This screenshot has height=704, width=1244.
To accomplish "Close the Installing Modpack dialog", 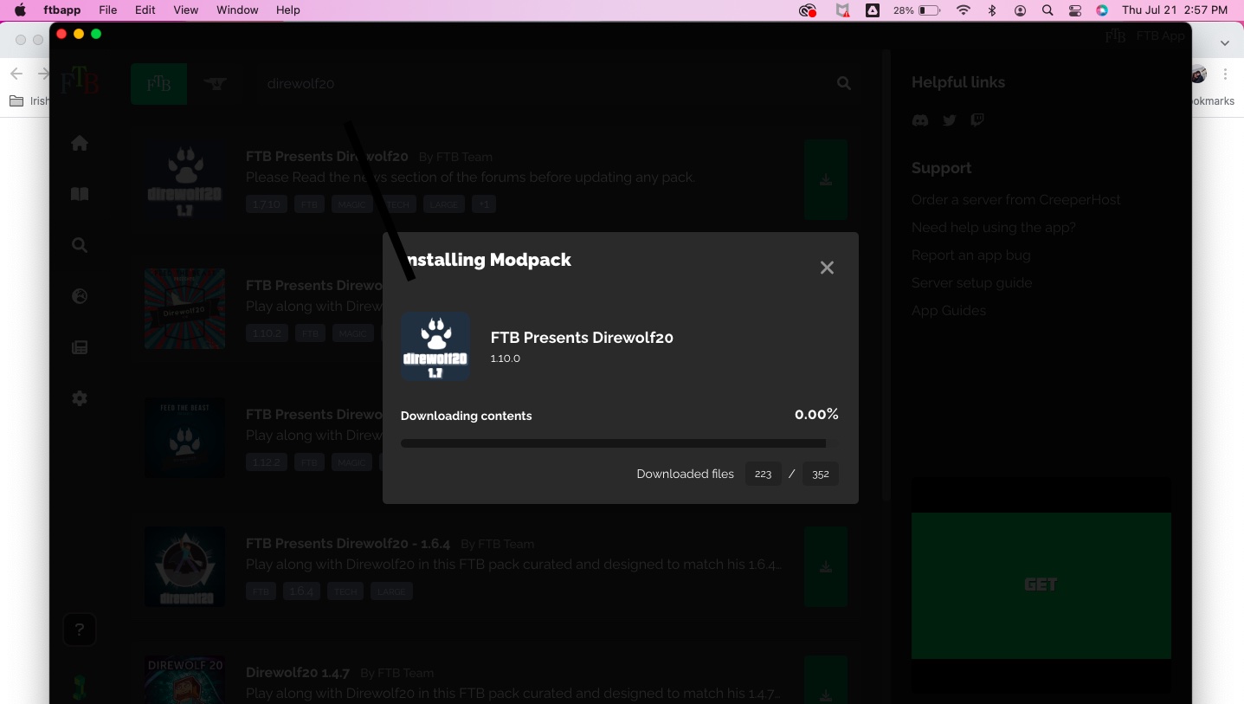I will tap(826, 267).
